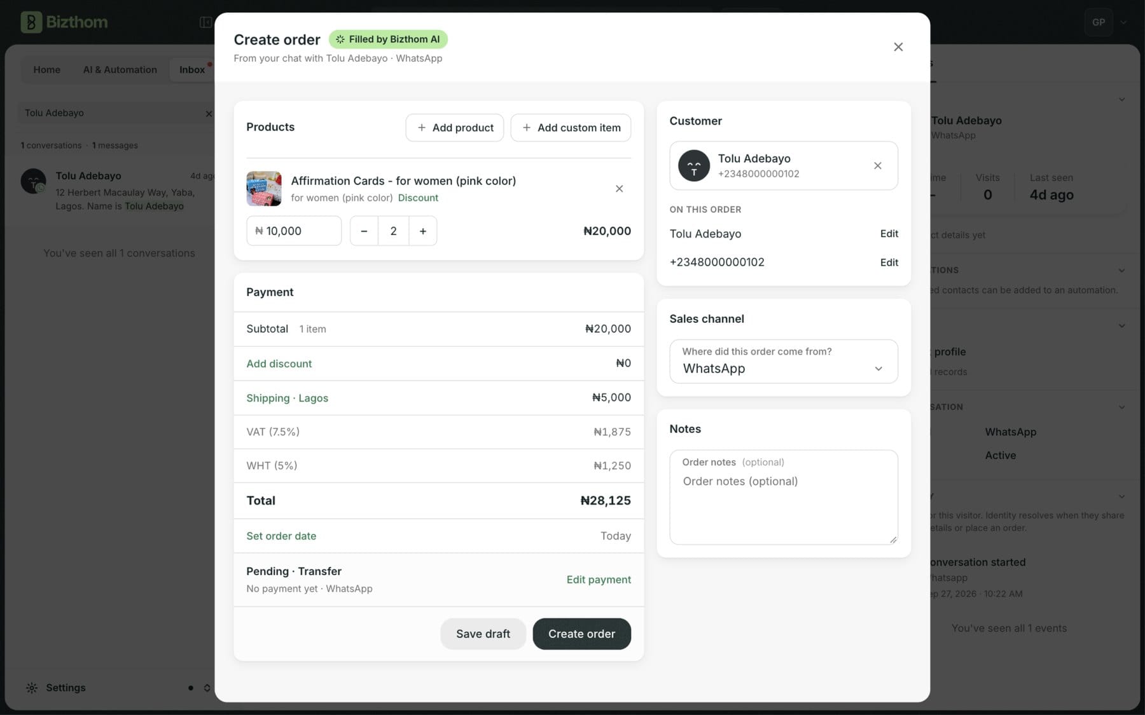Click the Affirmation Cards product thumbnail
The width and height of the screenshot is (1145, 715).
[x=264, y=189]
